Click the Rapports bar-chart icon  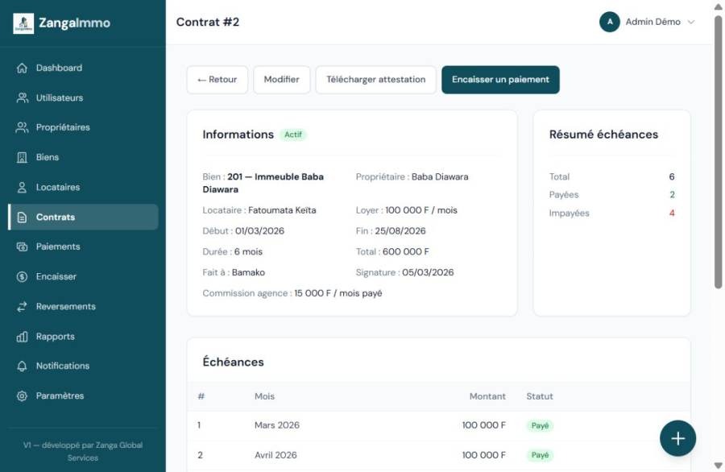click(22, 337)
